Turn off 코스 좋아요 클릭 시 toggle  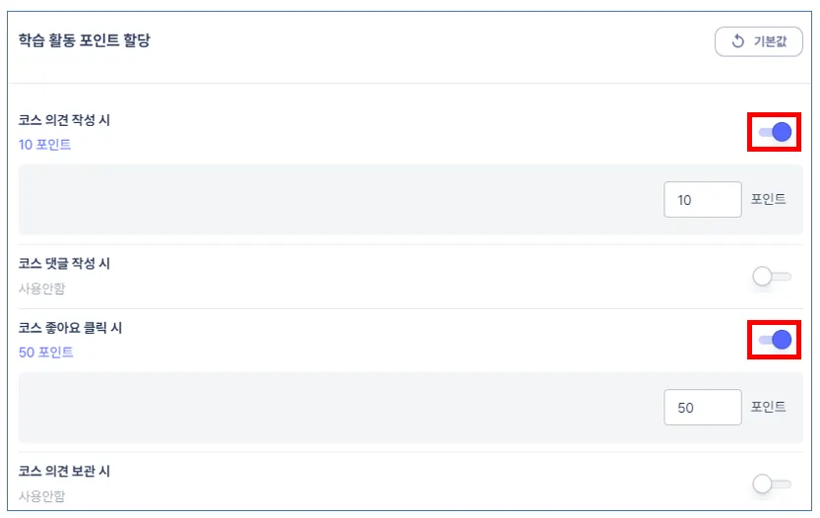click(774, 340)
